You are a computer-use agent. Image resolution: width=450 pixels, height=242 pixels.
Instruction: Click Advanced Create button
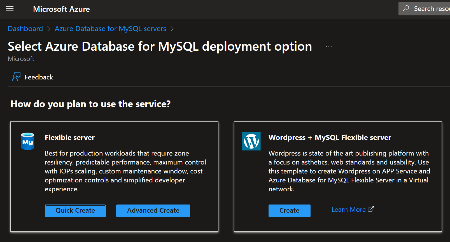(153, 211)
